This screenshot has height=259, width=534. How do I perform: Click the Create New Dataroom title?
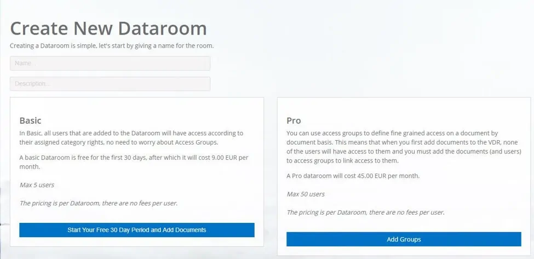(108, 28)
